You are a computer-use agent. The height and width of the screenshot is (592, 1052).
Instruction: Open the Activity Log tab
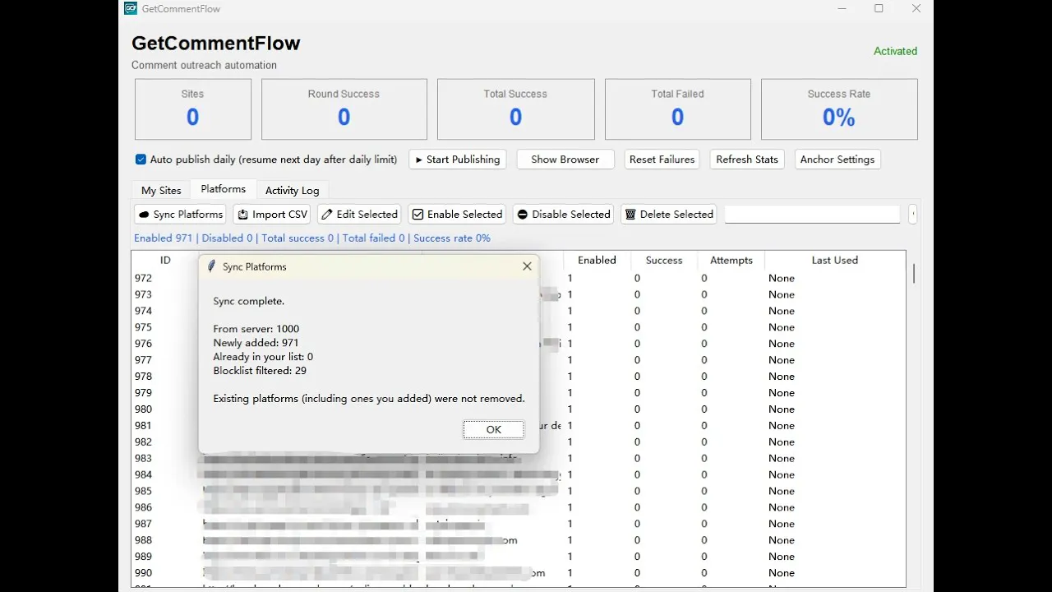[293, 190]
